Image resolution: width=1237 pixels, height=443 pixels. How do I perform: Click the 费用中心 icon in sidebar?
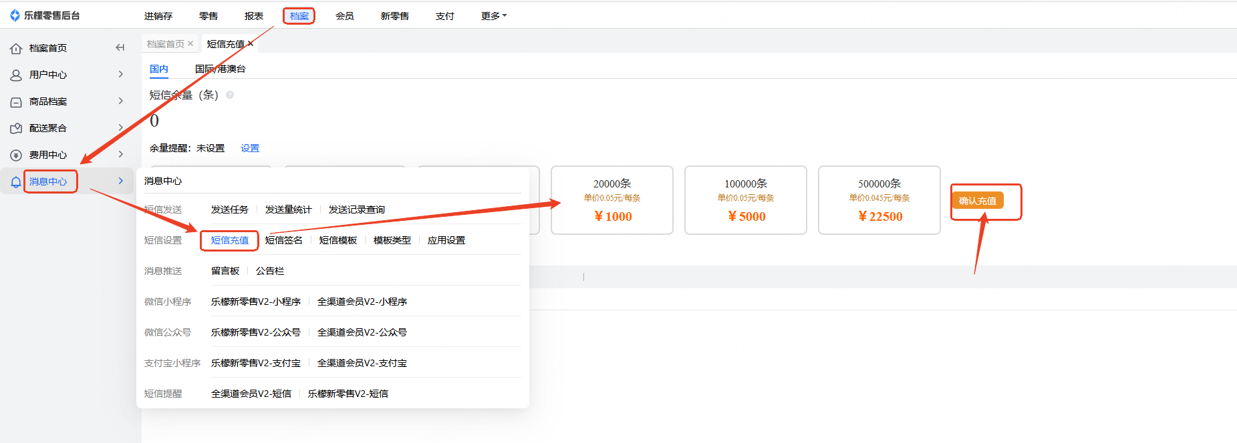click(16, 155)
